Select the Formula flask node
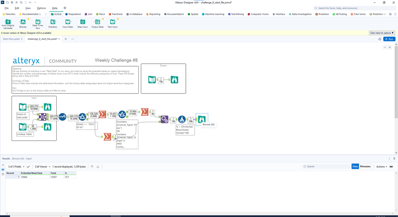Screen dimensions: 398x217 [182, 119]
